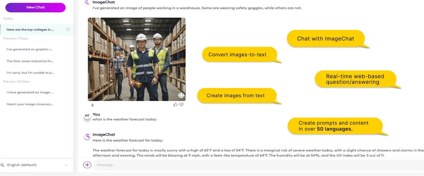Click ImageChat avatar above the weather reply
The width and height of the screenshot is (424, 176).
click(87, 136)
